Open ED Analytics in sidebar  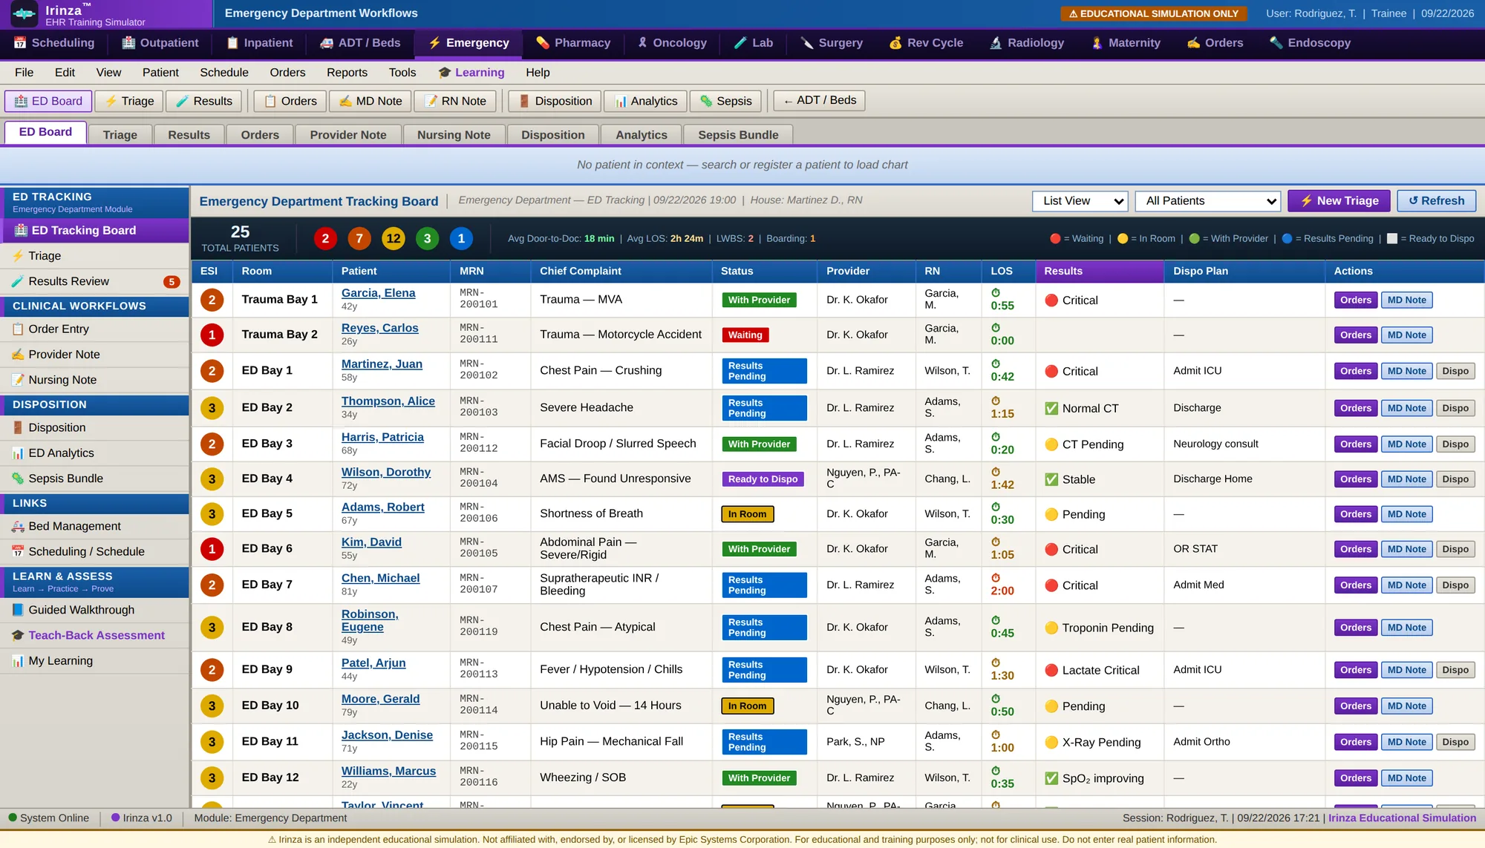(95, 453)
